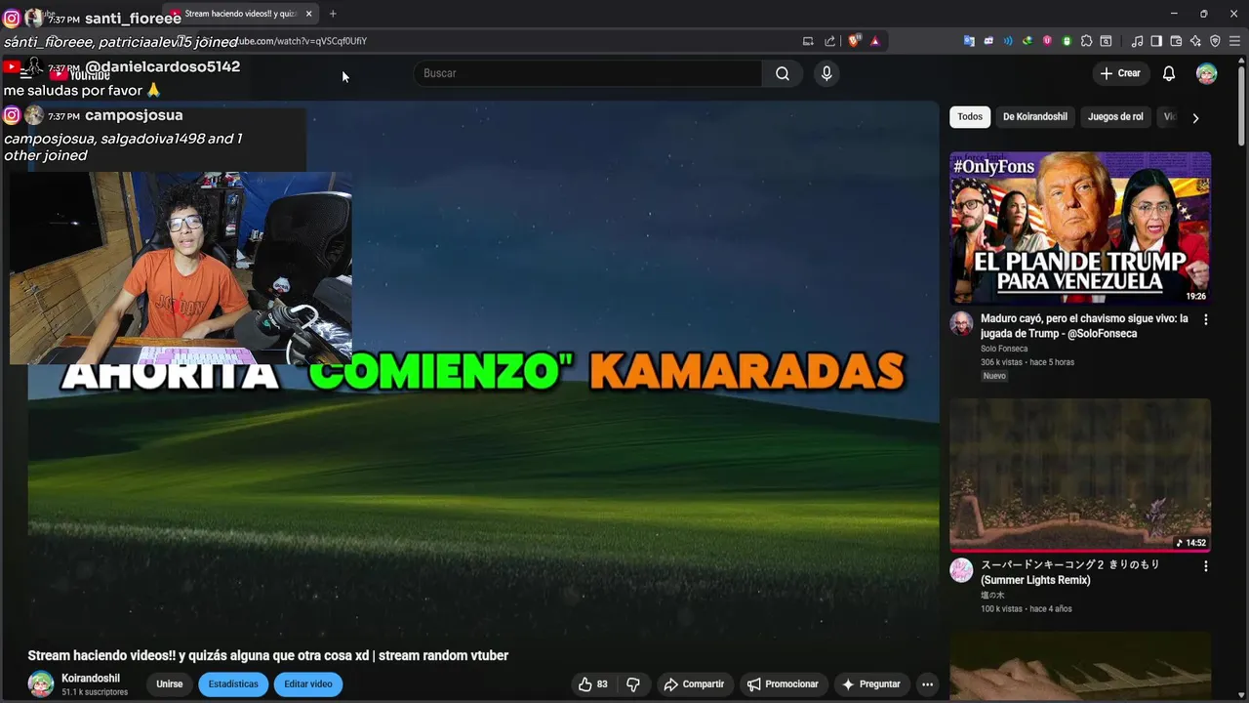Screen dimensions: 1249x703
Task: Open the Brave VPN shield icon
Action: 1215,41
